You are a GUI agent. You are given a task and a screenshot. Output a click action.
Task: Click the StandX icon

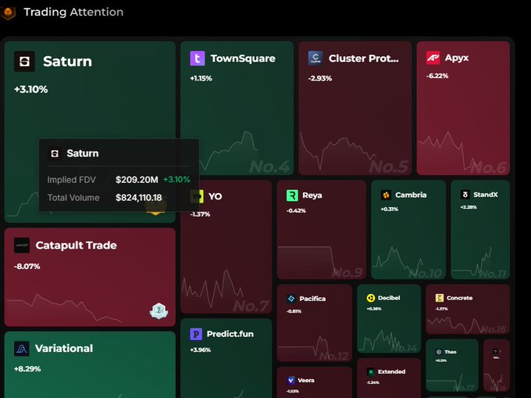pyautogui.click(x=465, y=195)
